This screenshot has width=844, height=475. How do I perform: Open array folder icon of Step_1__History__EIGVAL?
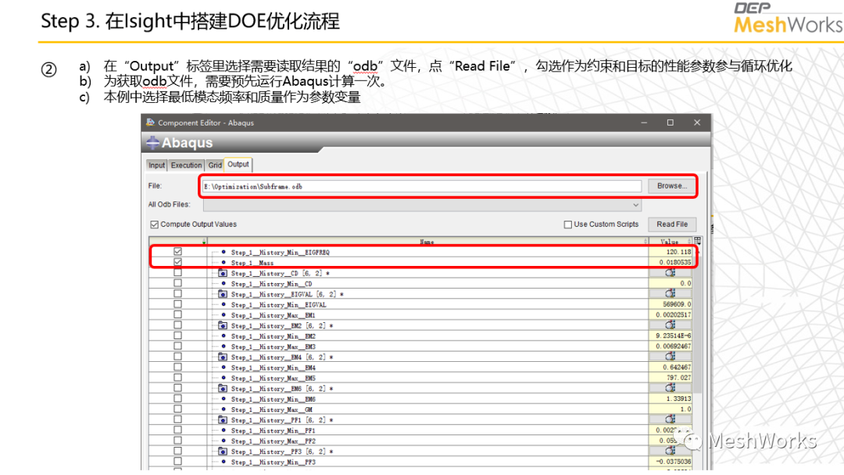(x=222, y=294)
